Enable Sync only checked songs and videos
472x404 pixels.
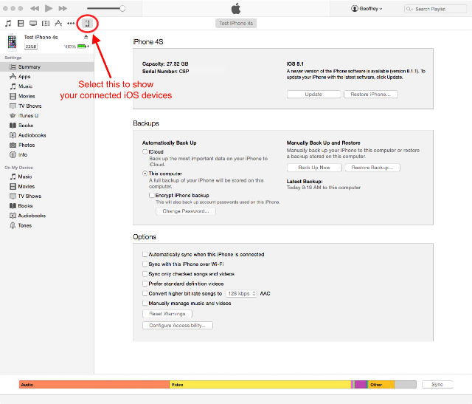point(145,274)
